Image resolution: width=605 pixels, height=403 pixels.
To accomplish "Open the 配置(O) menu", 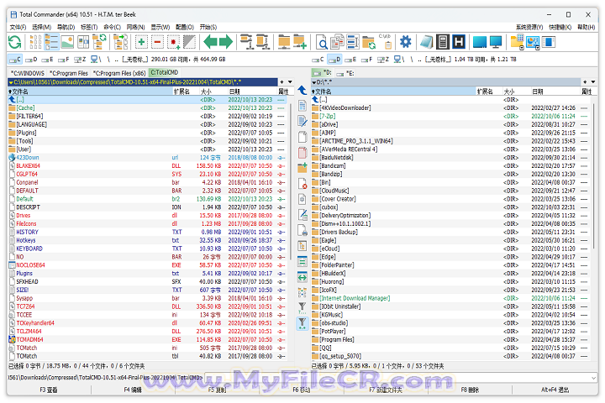I will tap(184, 27).
